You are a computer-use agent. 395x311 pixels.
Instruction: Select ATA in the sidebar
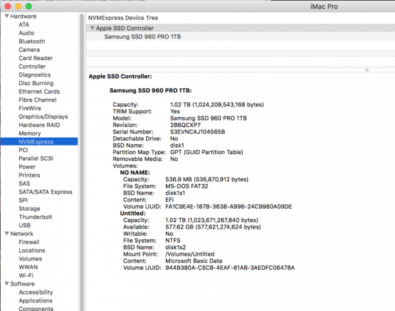24,25
